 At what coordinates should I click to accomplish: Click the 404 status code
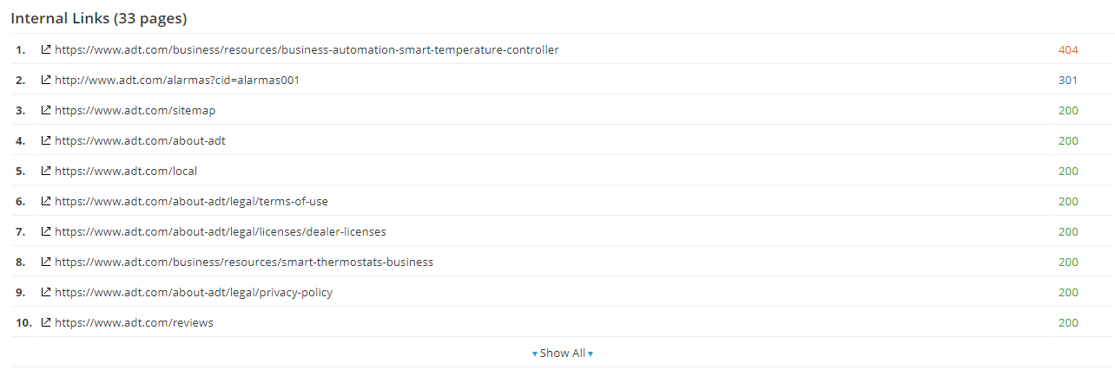click(x=1068, y=50)
